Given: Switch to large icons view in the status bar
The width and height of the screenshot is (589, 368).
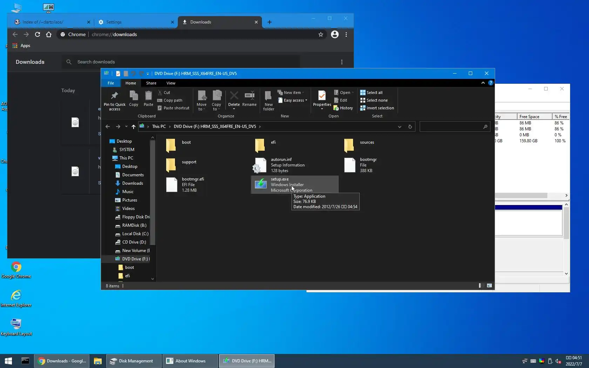Looking at the screenshot, I should coord(489,286).
